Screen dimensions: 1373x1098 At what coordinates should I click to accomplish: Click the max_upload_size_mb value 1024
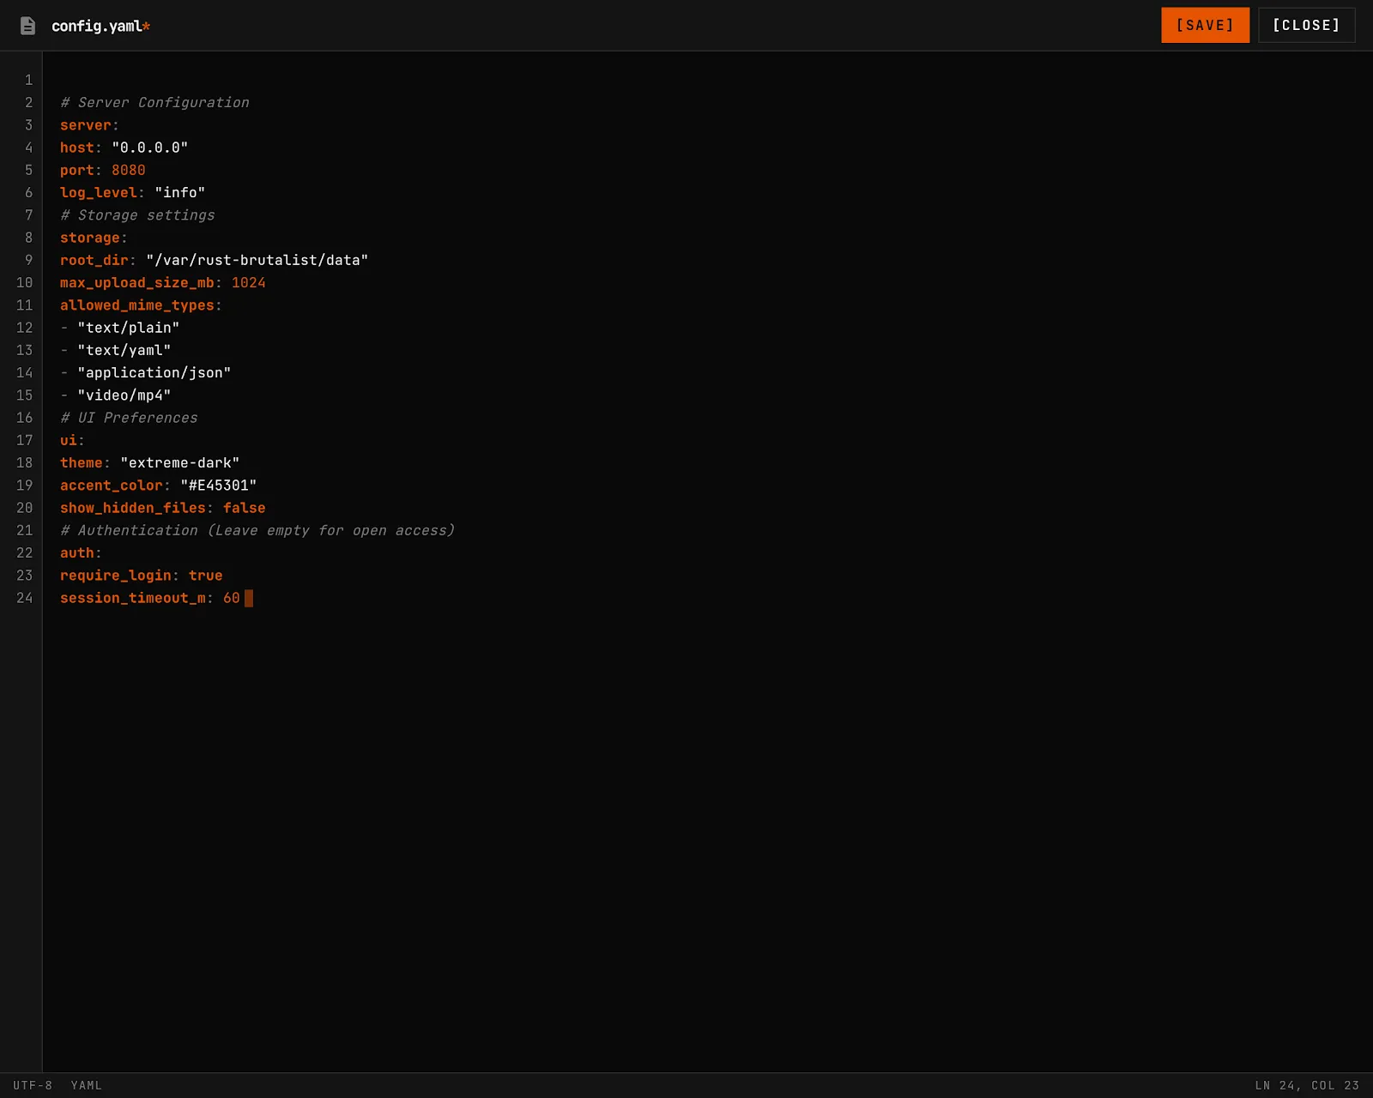click(248, 282)
